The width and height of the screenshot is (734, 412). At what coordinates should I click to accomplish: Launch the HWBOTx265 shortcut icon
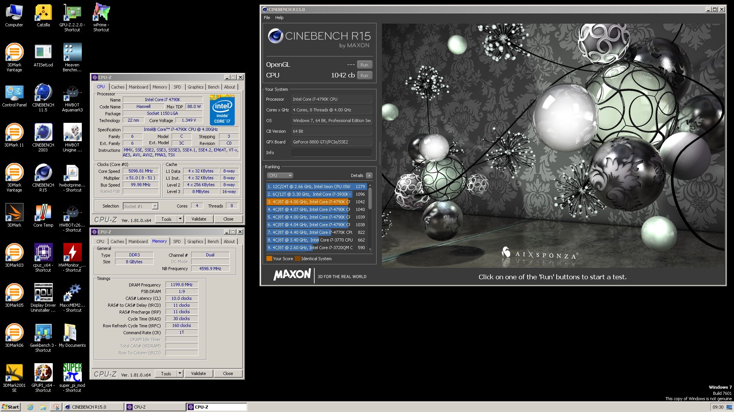[x=72, y=218]
